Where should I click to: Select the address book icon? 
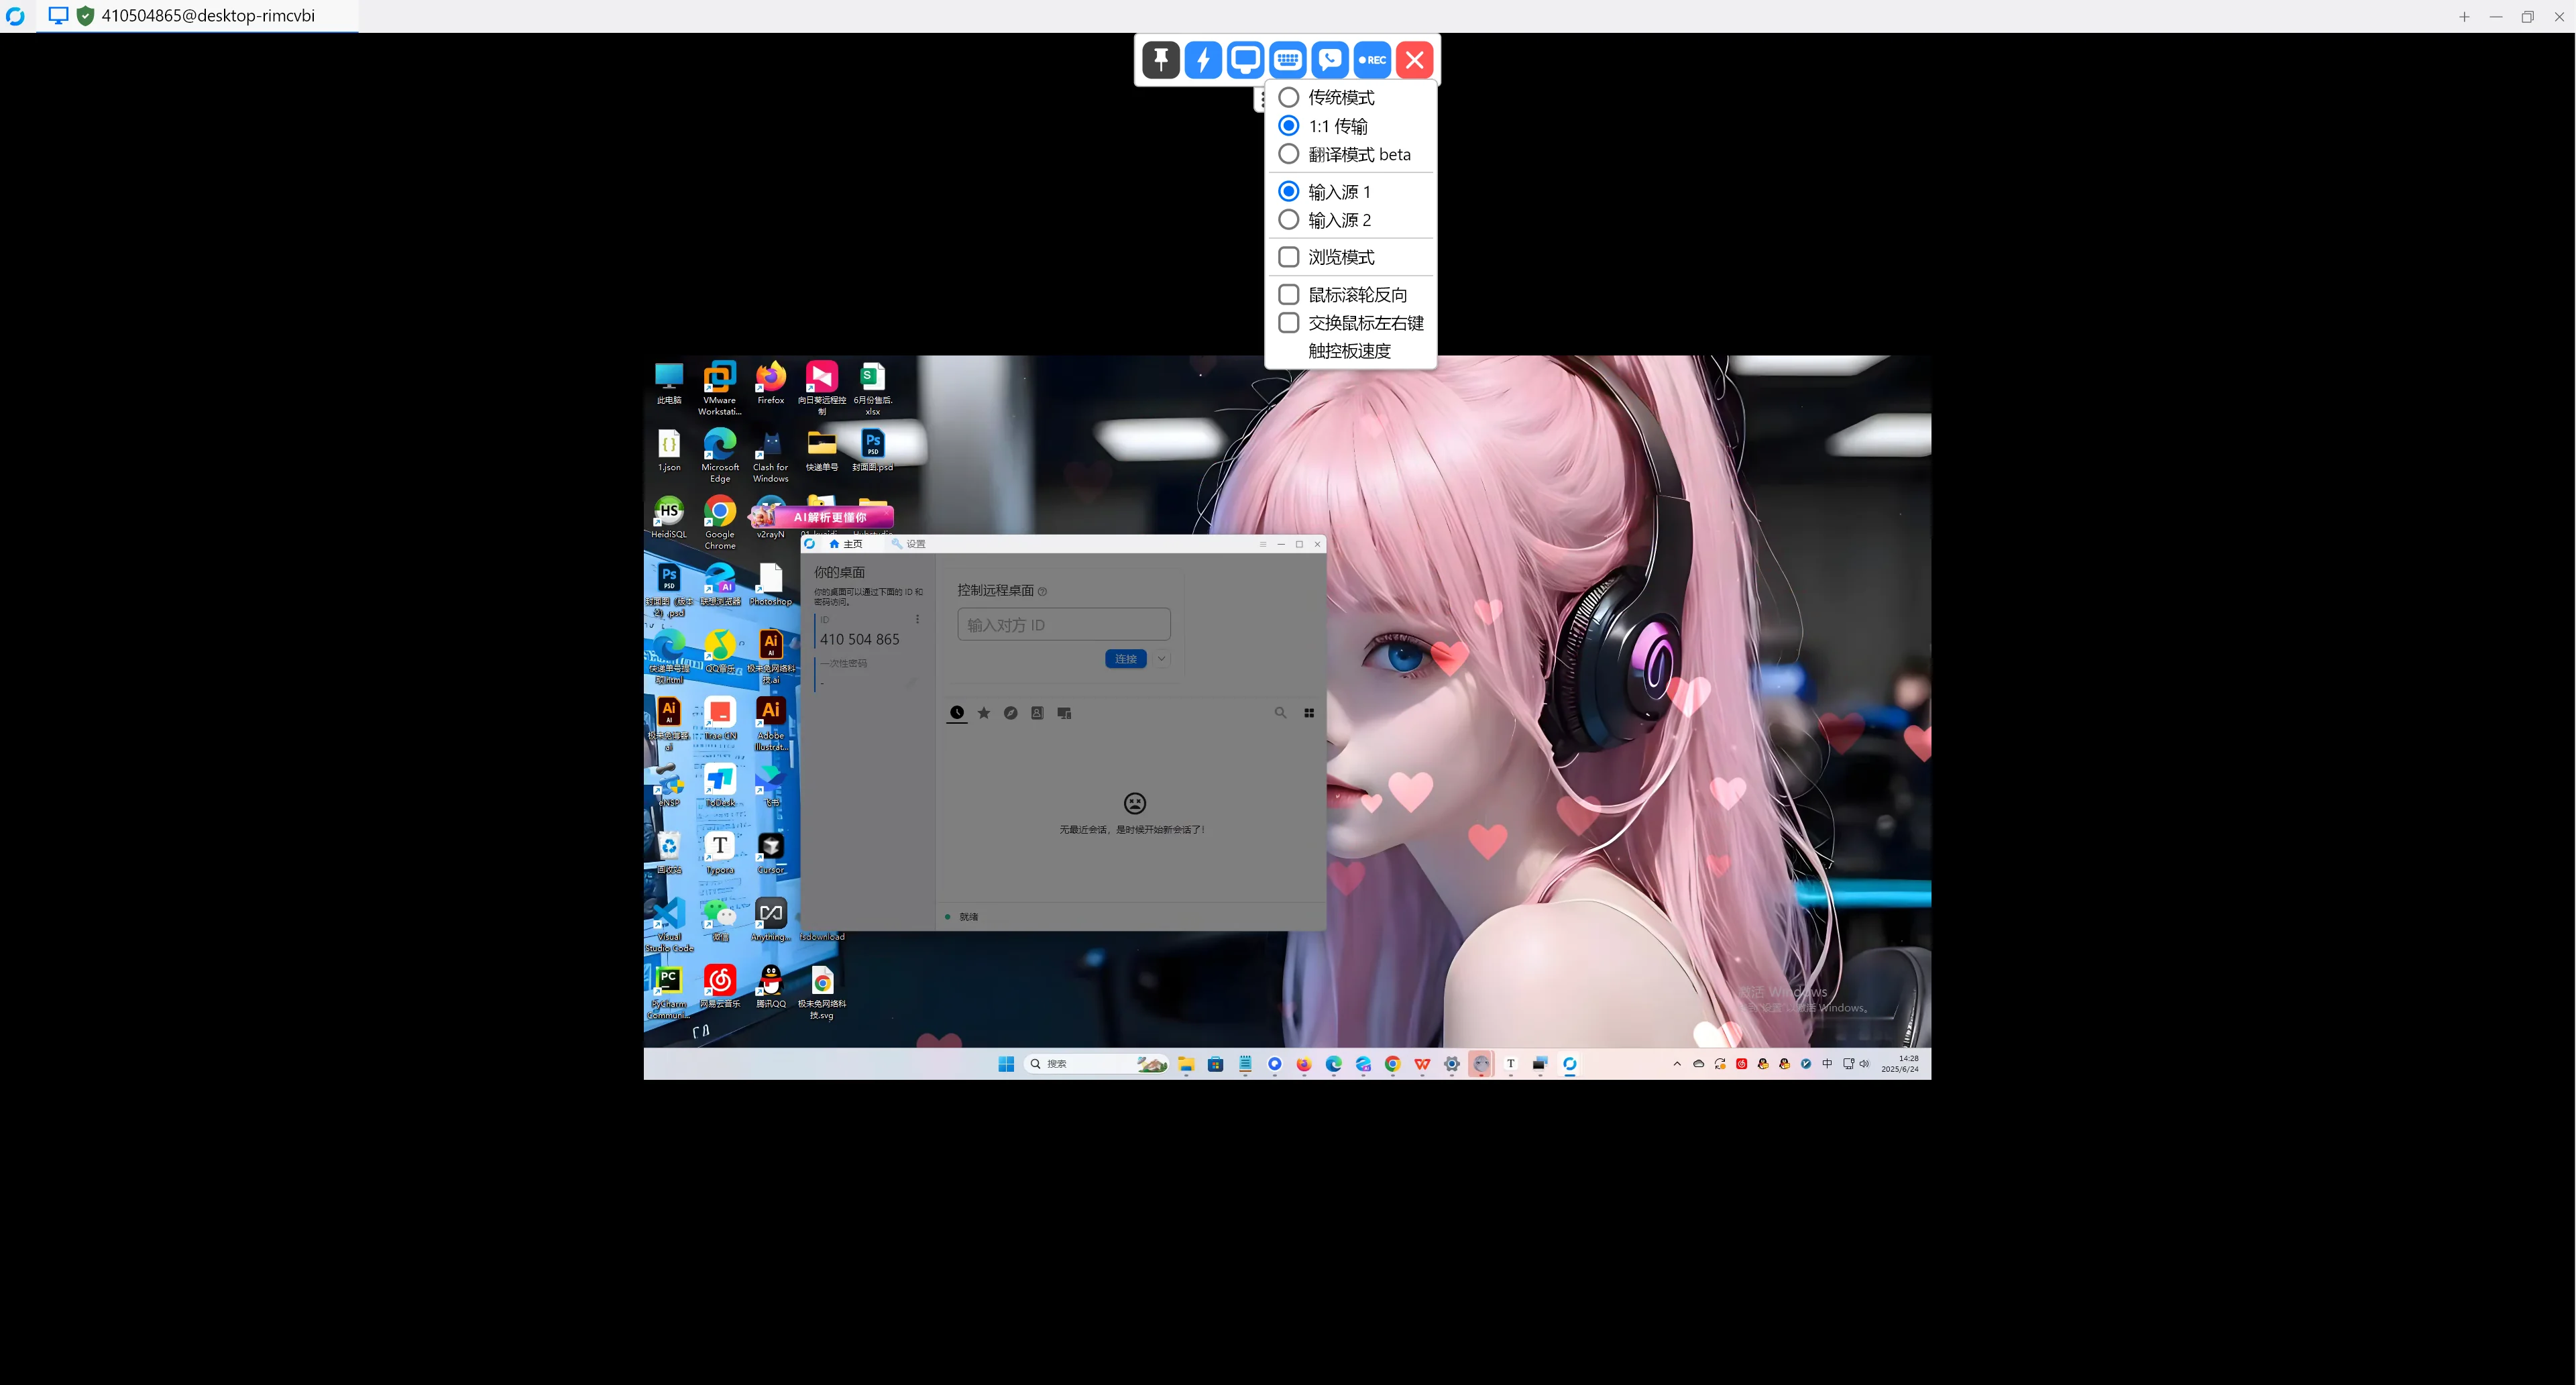click(x=1037, y=713)
